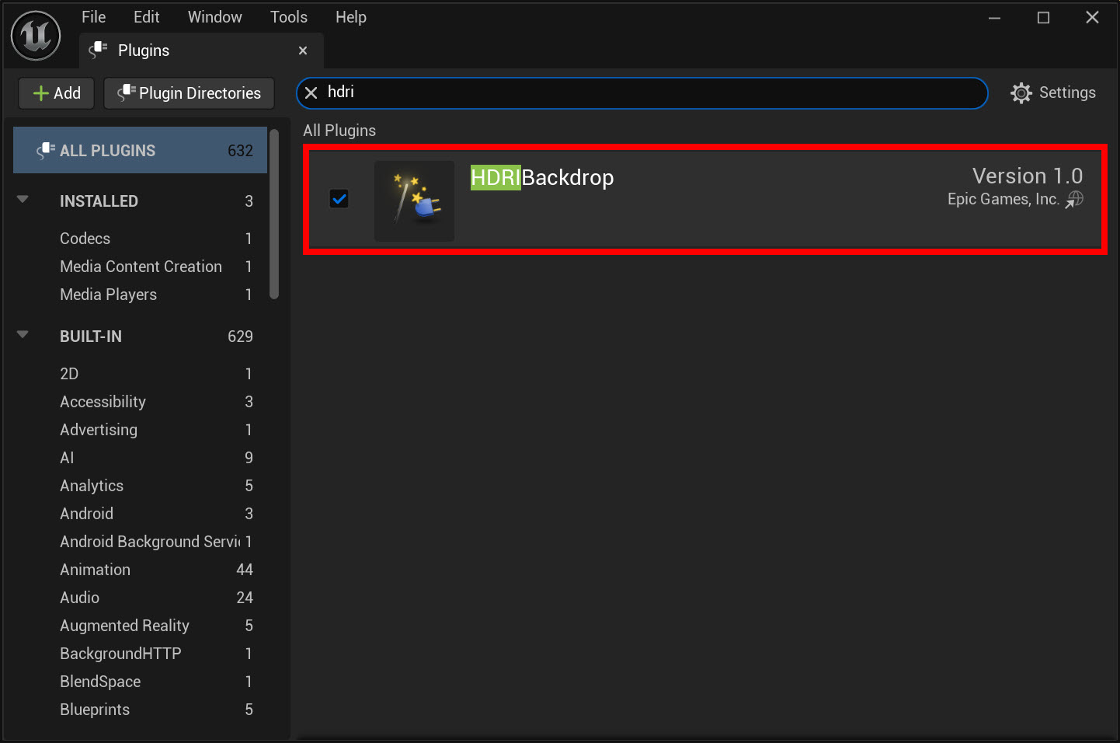1120x743 pixels.
Task: Click the Add plugin button
Action: (56, 93)
